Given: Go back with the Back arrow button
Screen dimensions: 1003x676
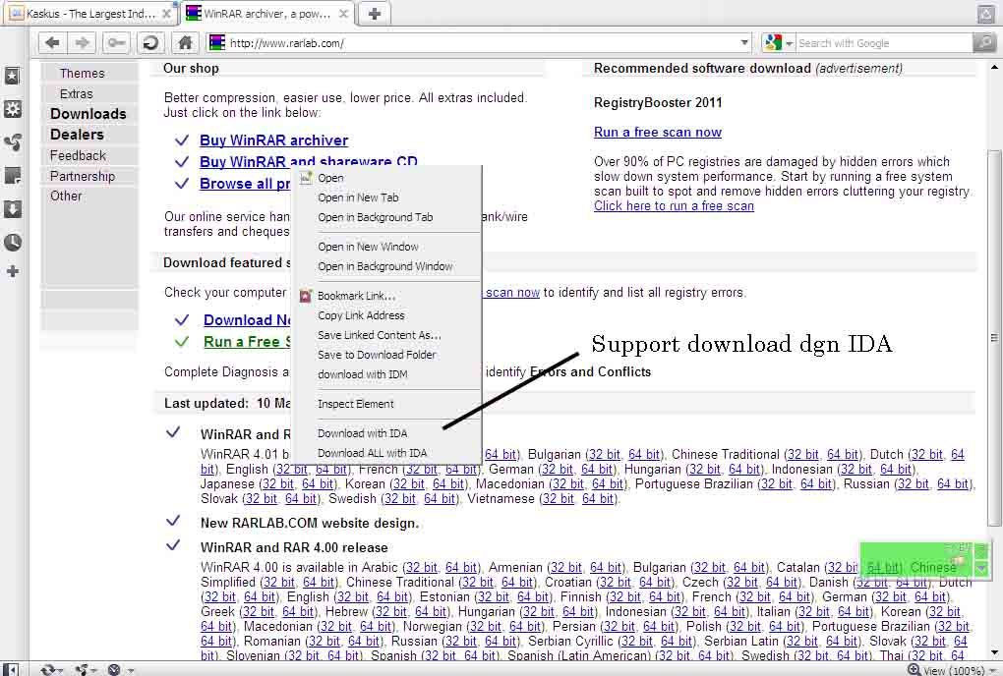Looking at the screenshot, I should tap(53, 43).
